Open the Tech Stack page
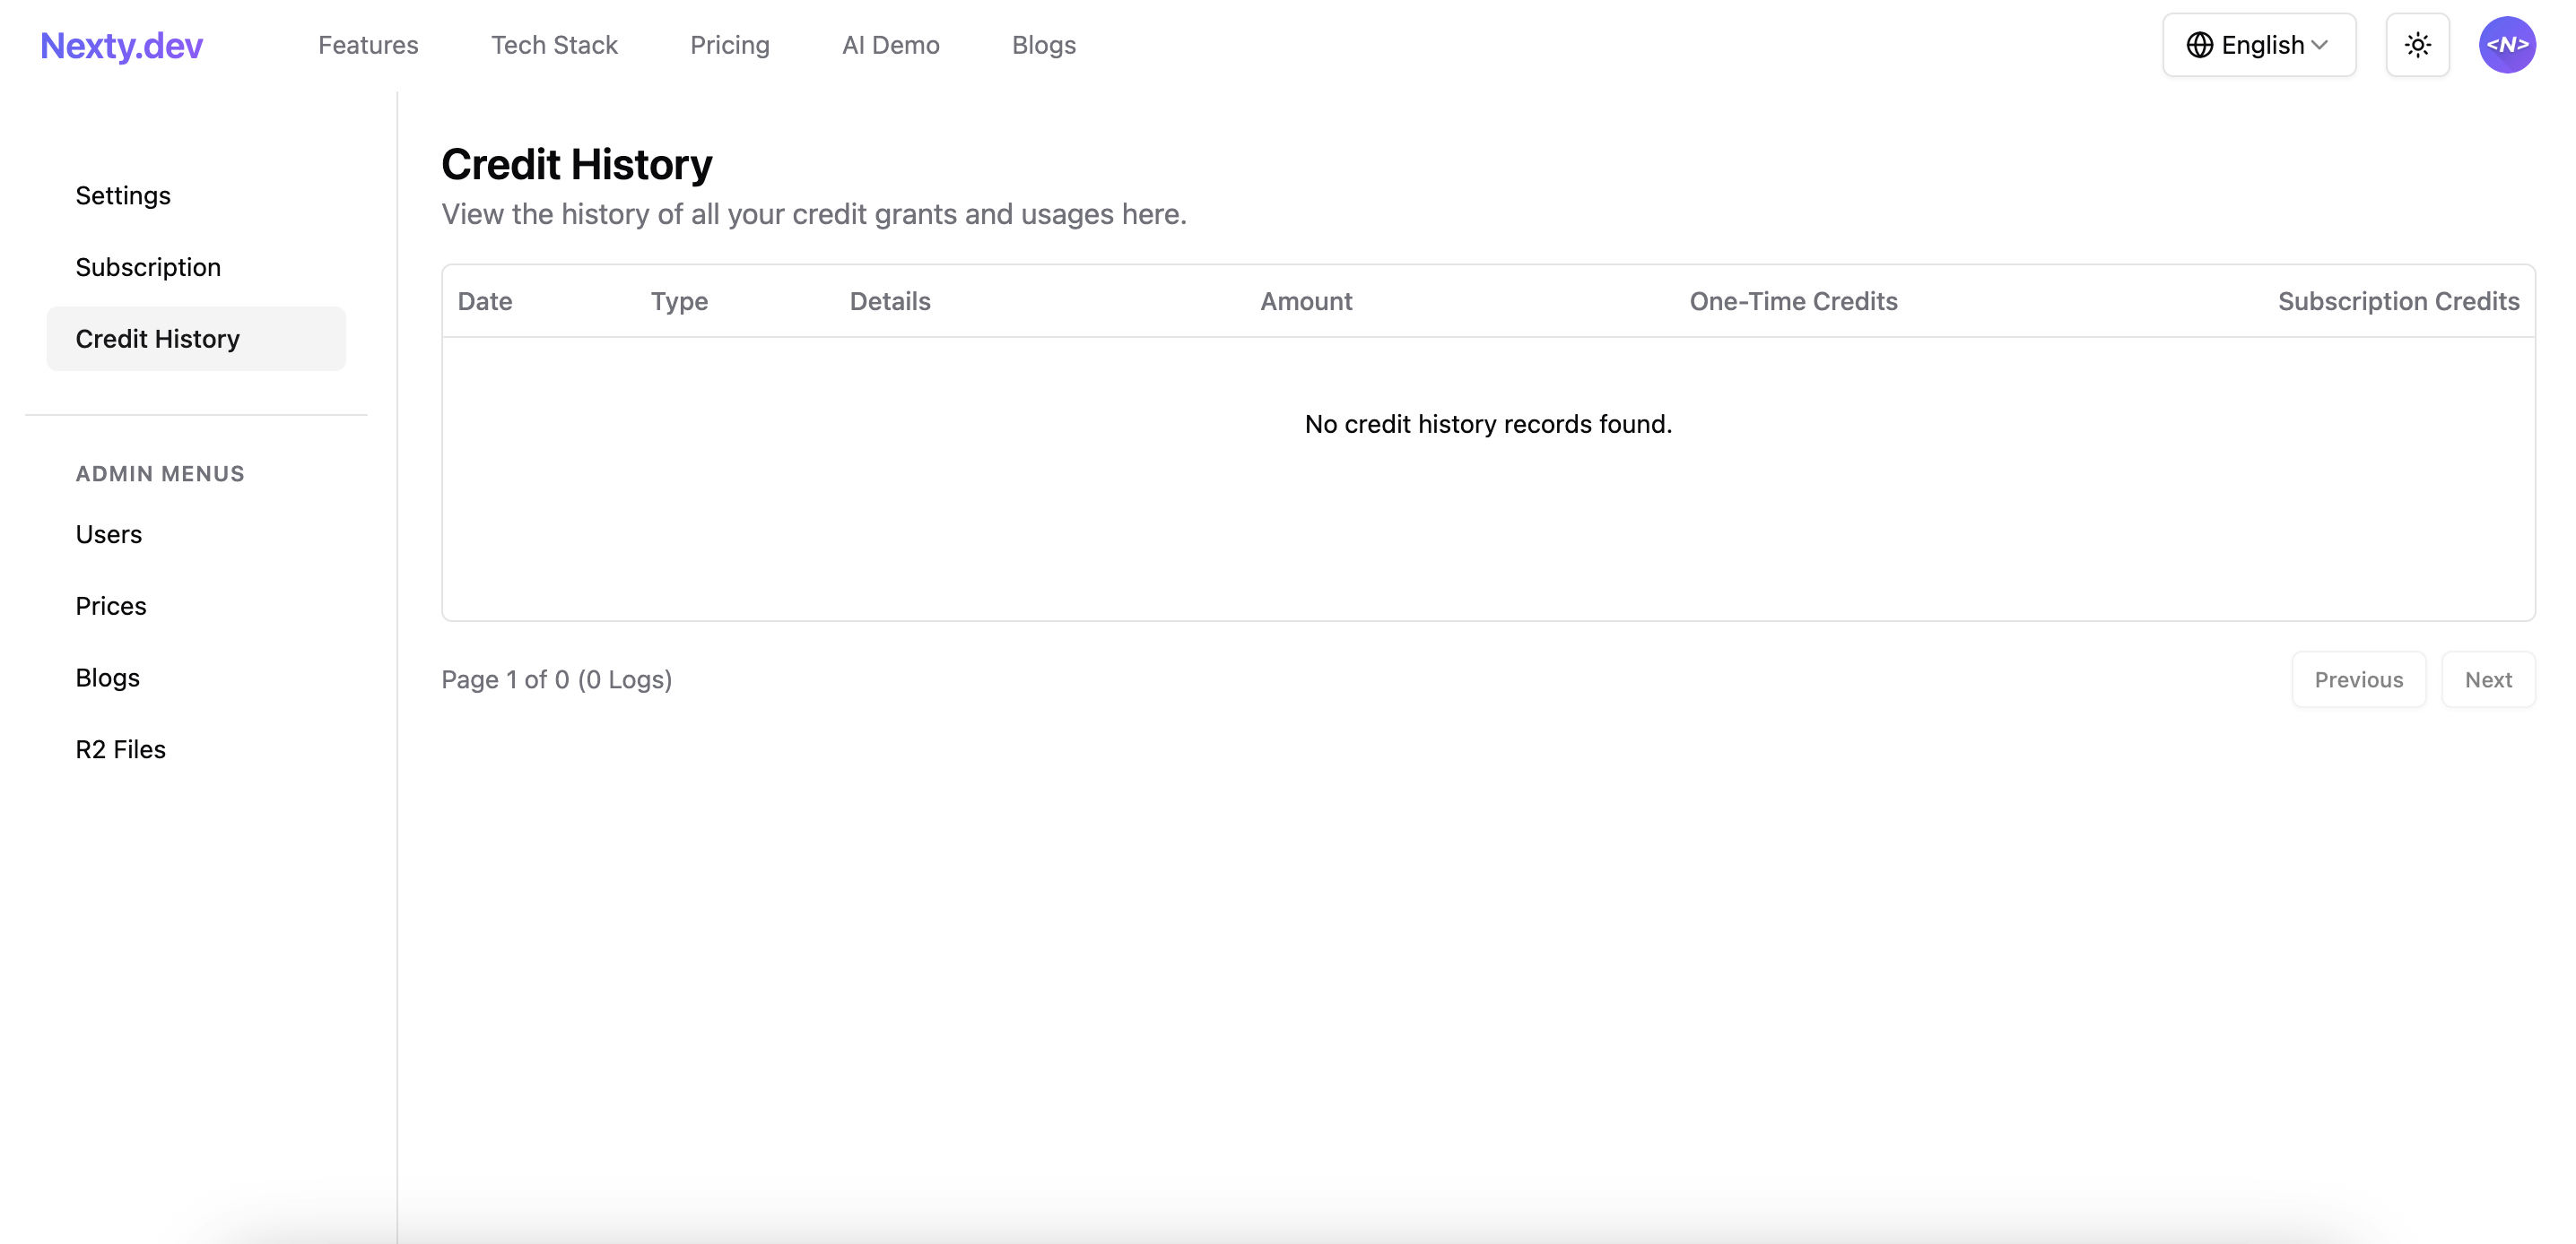Viewport: 2576px width, 1244px height. (x=554, y=45)
